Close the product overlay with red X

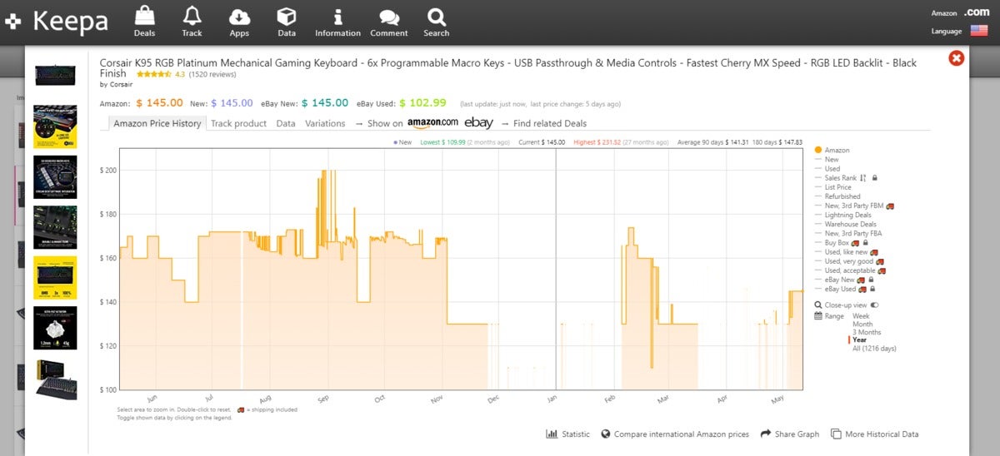956,58
